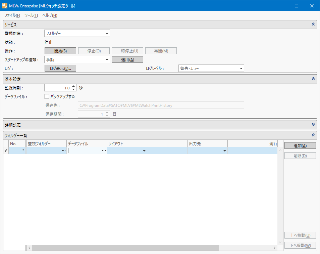Viewport: 320px width, 254px height.
Task: Click the horizontal scrollbar thumb in folder list
Action: pyautogui.click(x=125, y=248)
